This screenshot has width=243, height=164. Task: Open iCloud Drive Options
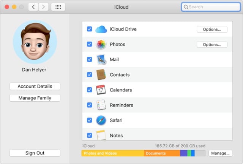tap(212, 29)
